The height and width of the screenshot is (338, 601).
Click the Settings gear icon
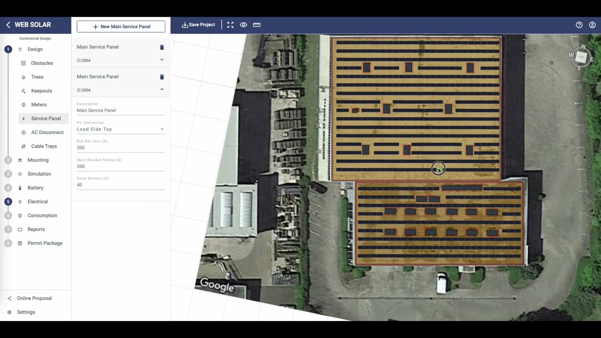9,312
